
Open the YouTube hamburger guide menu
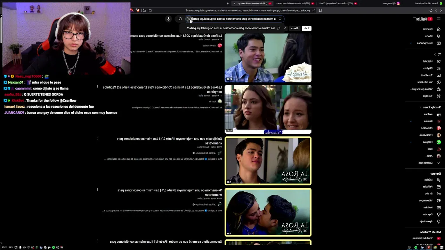tap(439, 19)
